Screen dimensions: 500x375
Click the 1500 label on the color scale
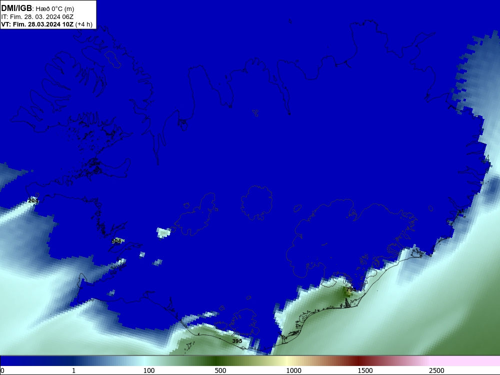(x=365, y=370)
